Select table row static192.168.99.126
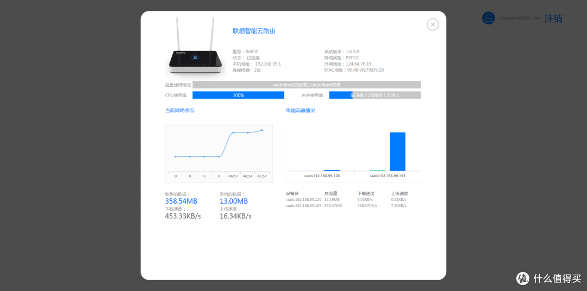The image size is (587, 291). [x=346, y=200]
